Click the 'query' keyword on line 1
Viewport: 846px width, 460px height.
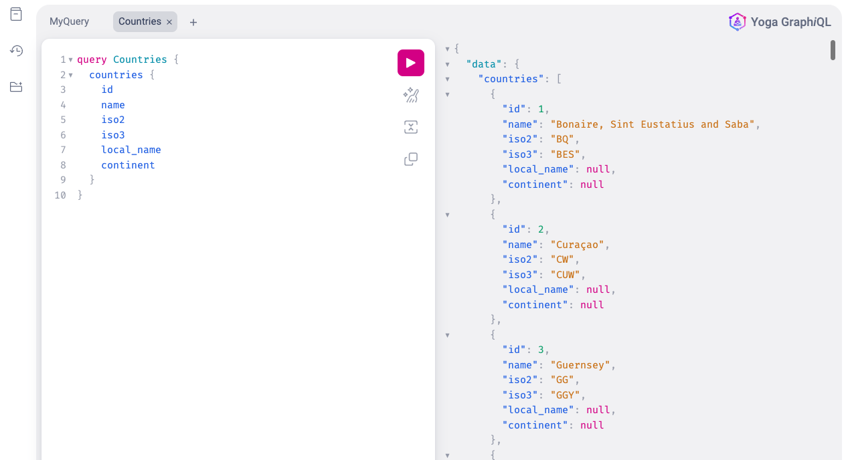pos(92,60)
